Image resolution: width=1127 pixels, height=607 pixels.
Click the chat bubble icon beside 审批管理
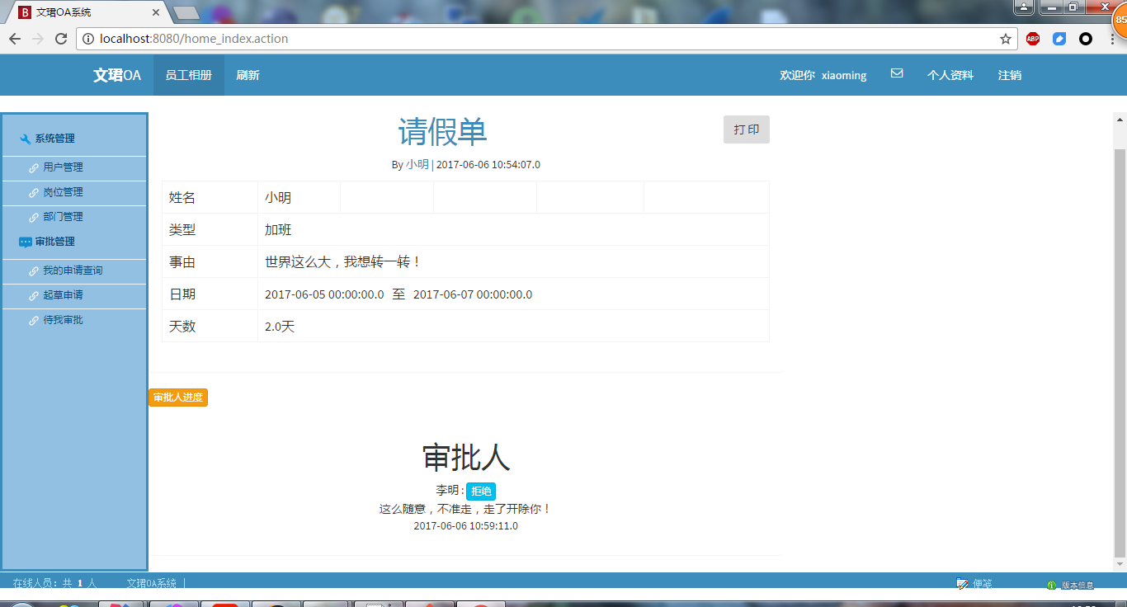pyautogui.click(x=25, y=242)
